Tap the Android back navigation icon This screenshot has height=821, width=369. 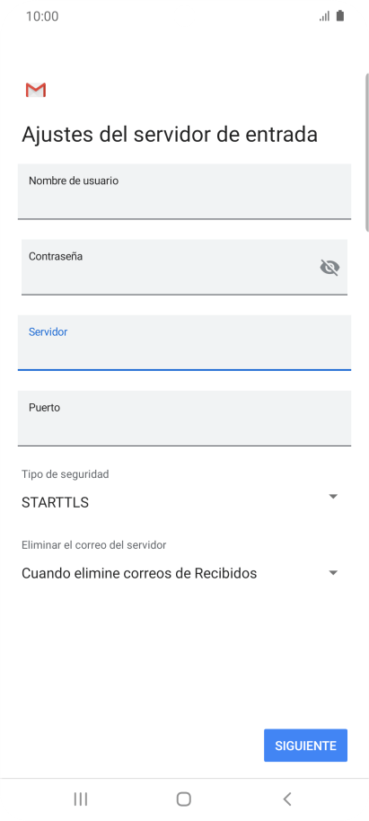(x=286, y=799)
